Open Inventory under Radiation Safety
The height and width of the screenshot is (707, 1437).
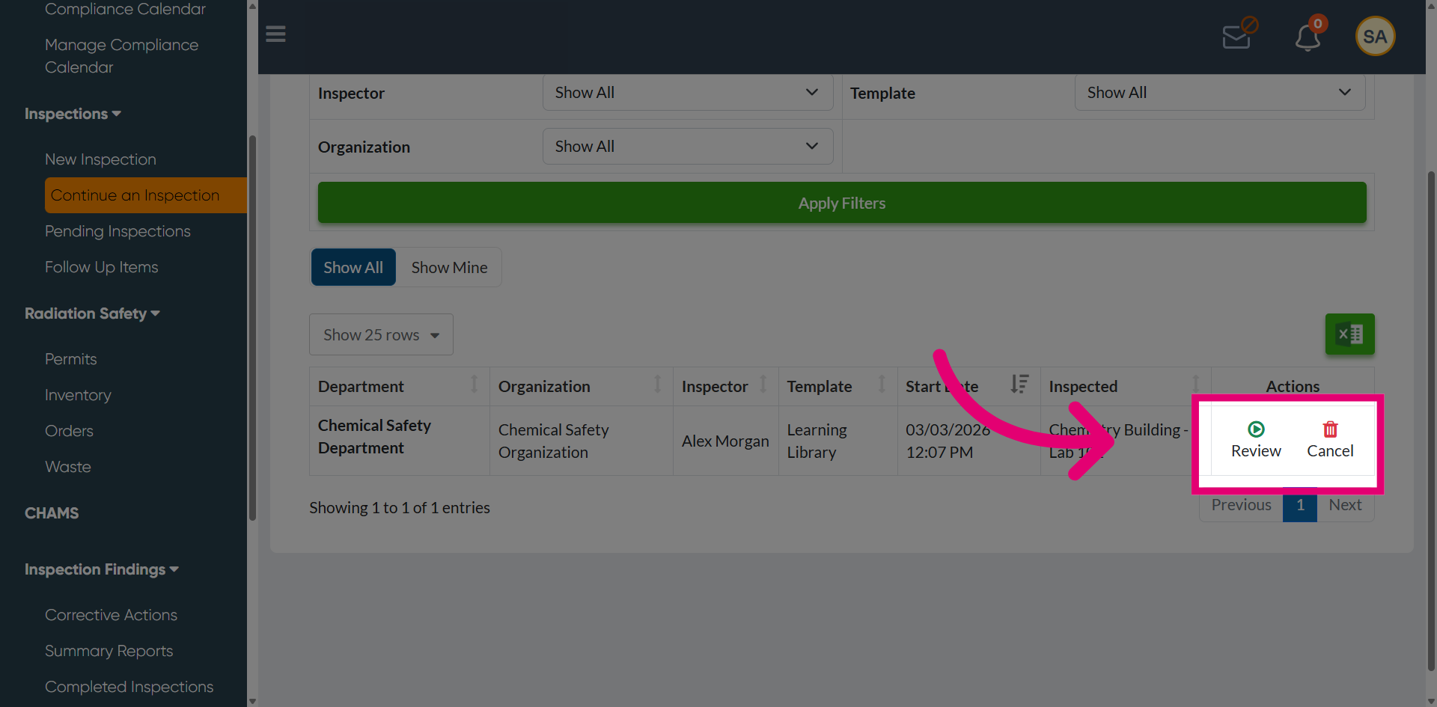[78, 395]
